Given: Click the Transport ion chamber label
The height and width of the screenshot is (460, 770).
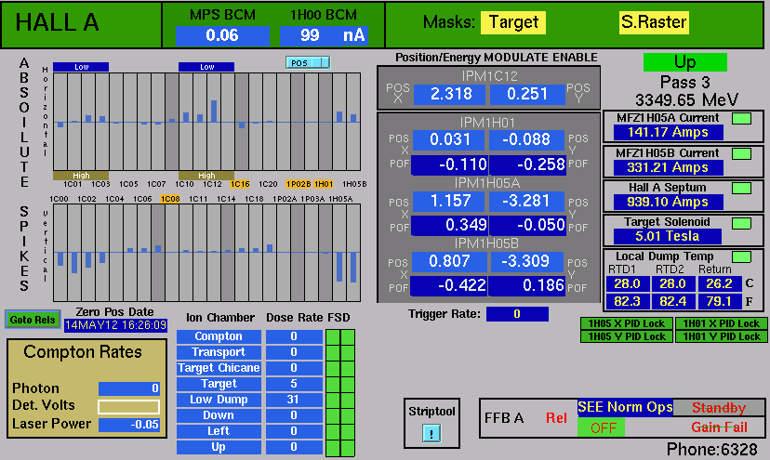Looking at the screenshot, I should coord(219,352).
